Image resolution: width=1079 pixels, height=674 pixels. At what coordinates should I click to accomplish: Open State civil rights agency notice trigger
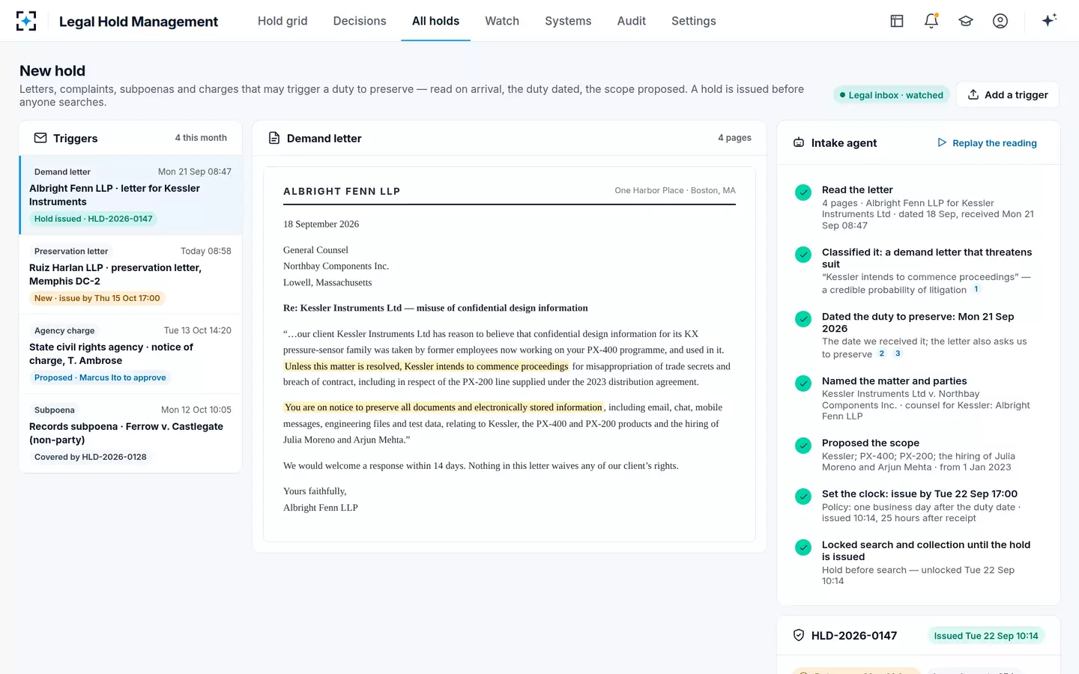(130, 353)
